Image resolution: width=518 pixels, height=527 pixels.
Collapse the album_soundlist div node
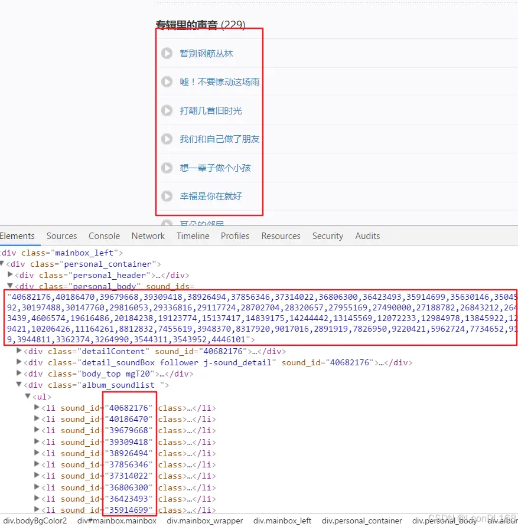coord(19,384)
